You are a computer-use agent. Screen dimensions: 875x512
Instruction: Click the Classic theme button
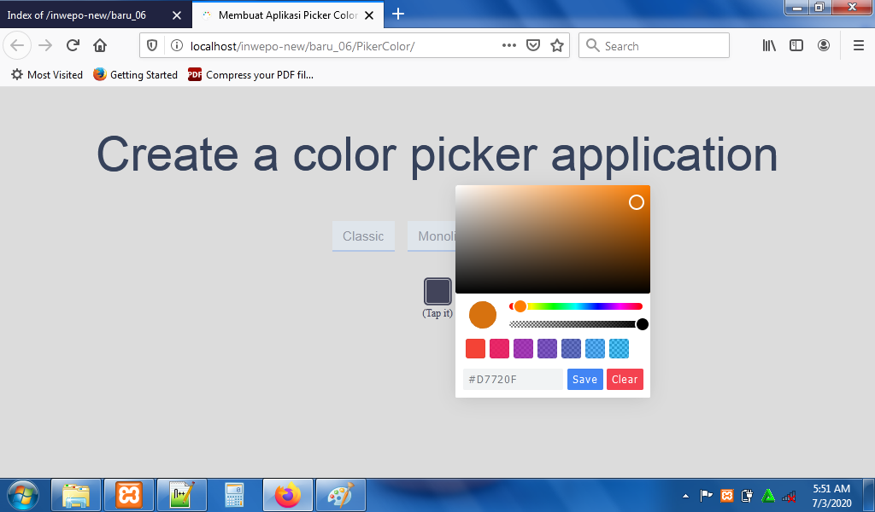click(x=363, y=236)
